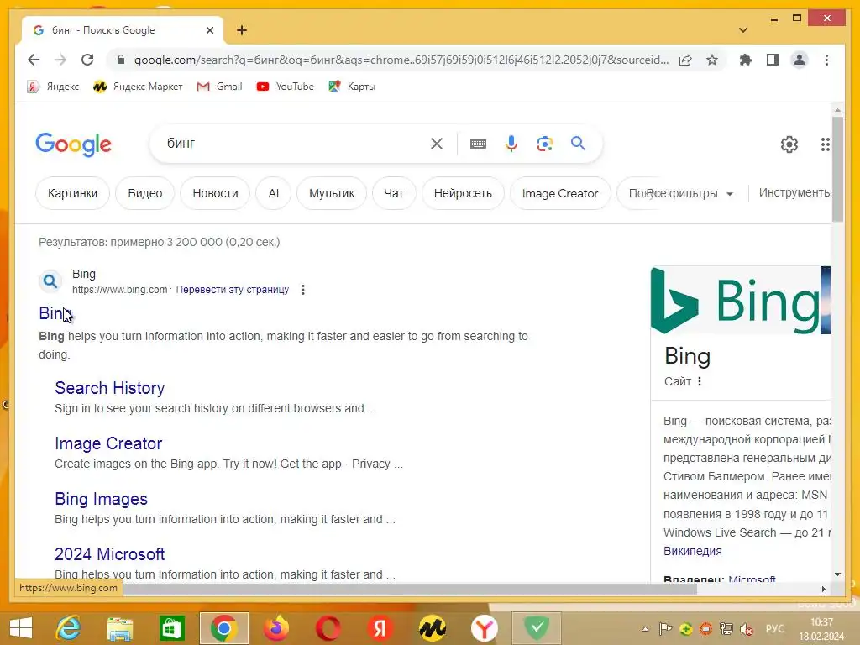This screenshot has height=645, width=860.
Task: Go back to the previous page
Action: tap(34, 60)
